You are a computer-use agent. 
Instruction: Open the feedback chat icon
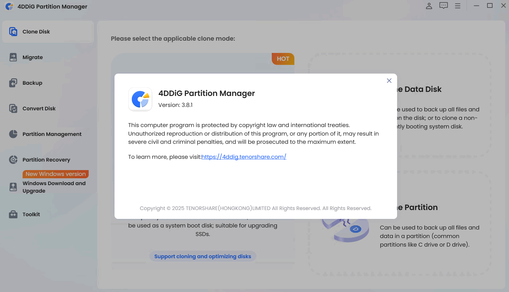click(444, 6)
